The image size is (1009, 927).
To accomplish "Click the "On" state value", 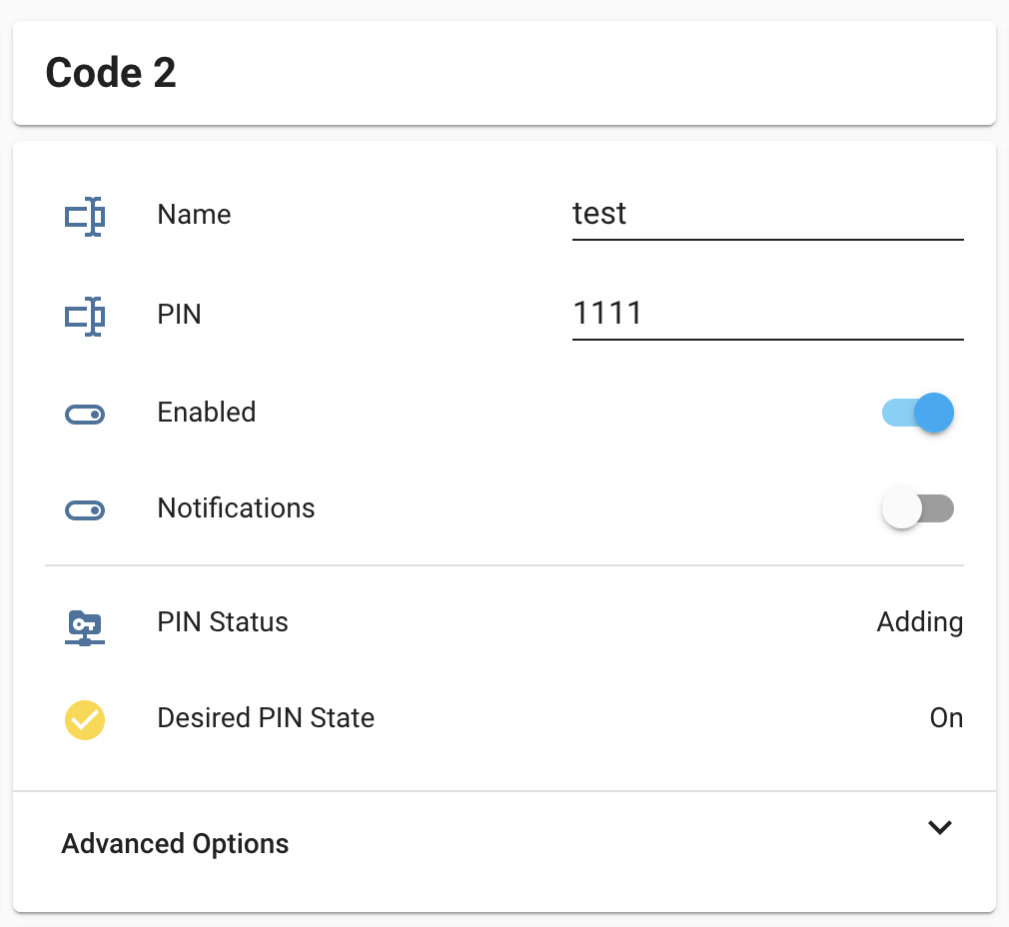I will [945, 718].
